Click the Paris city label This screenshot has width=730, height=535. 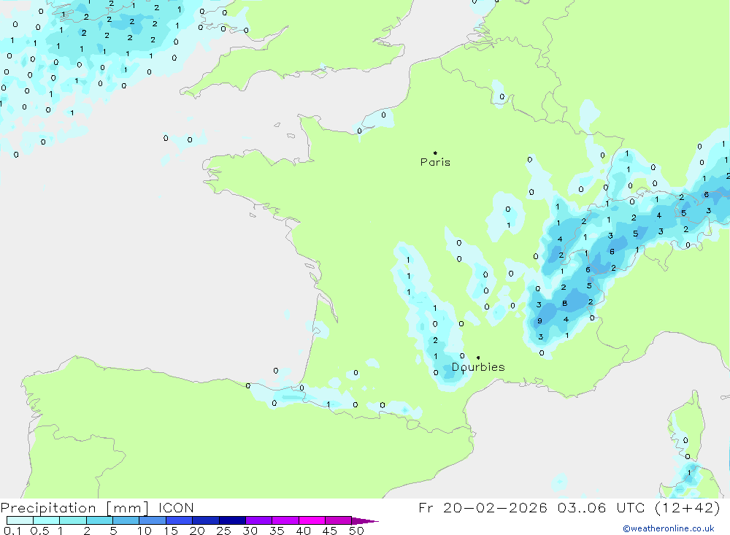click(x=435, y=162)
